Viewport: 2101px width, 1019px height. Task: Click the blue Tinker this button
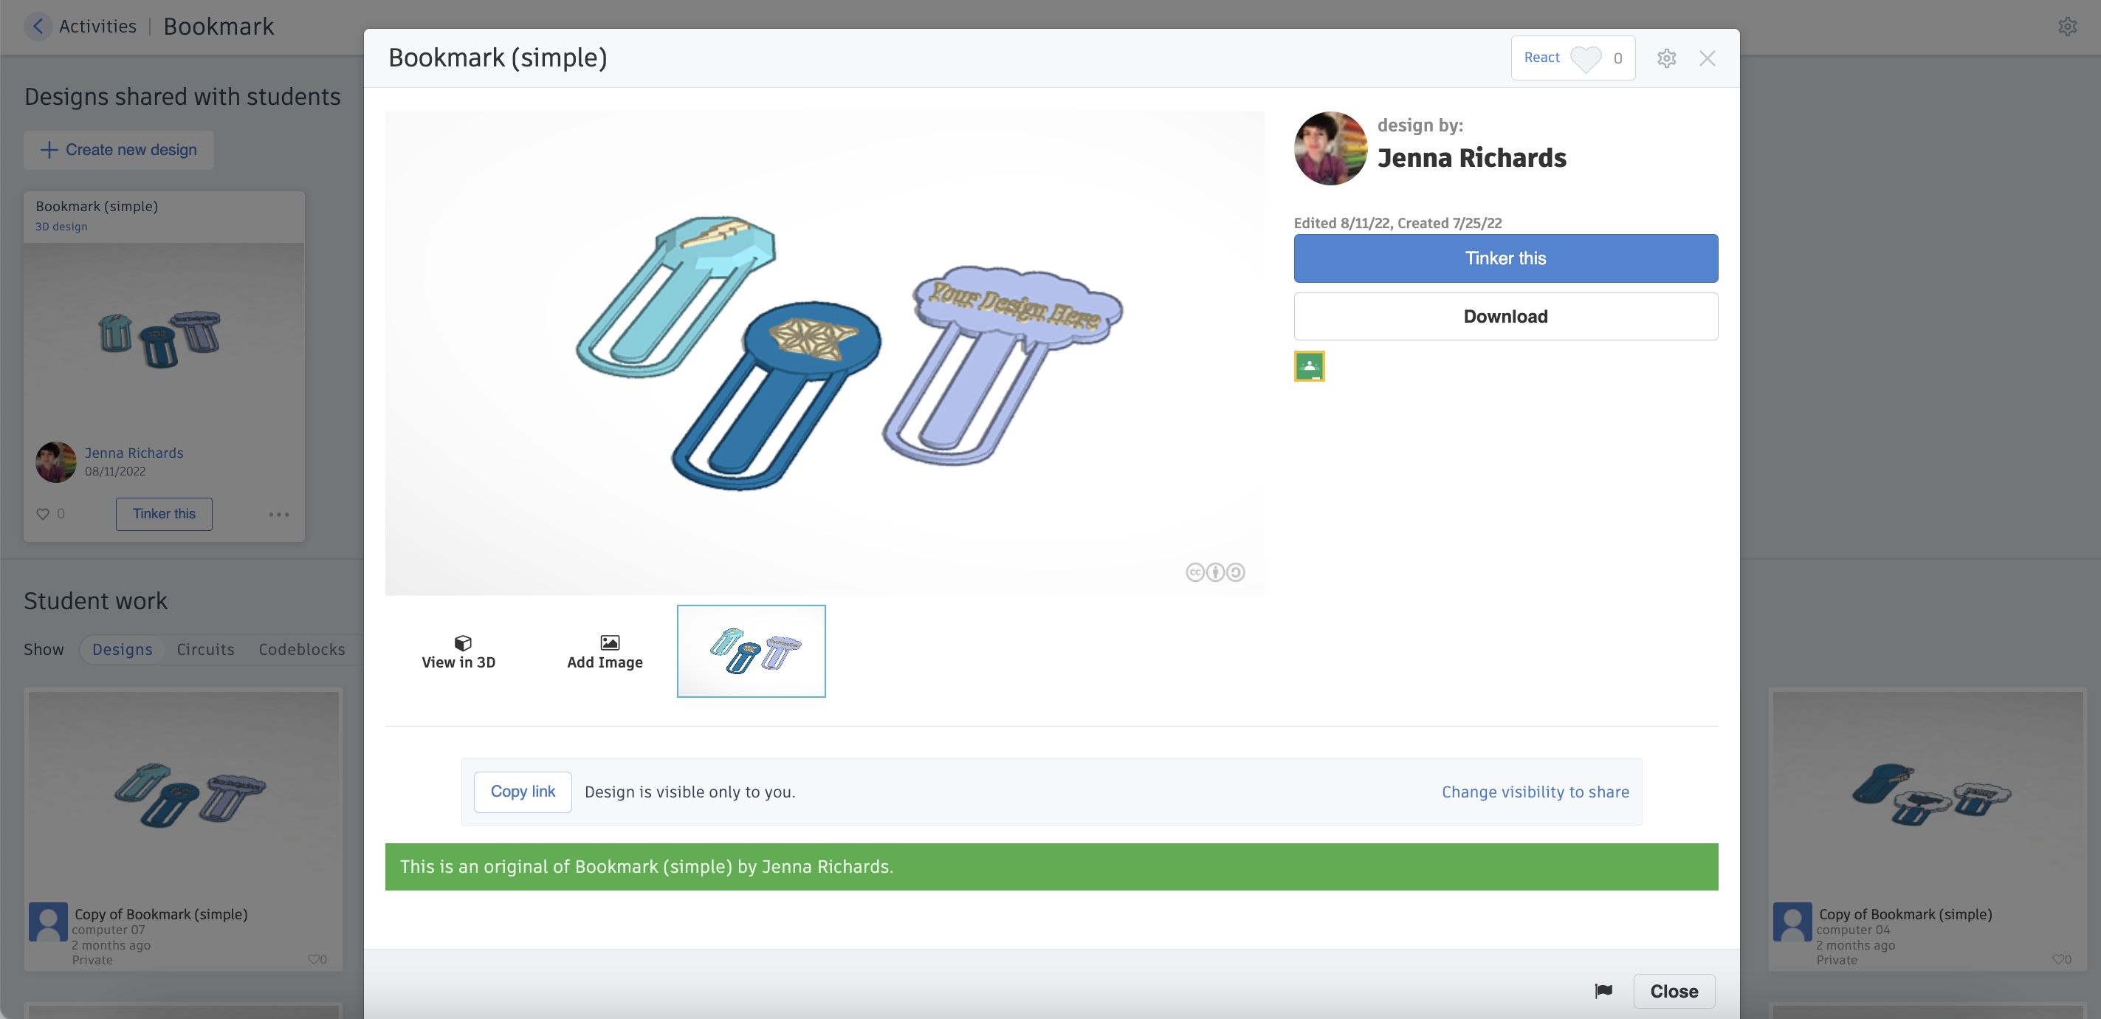click(1505, 258)
